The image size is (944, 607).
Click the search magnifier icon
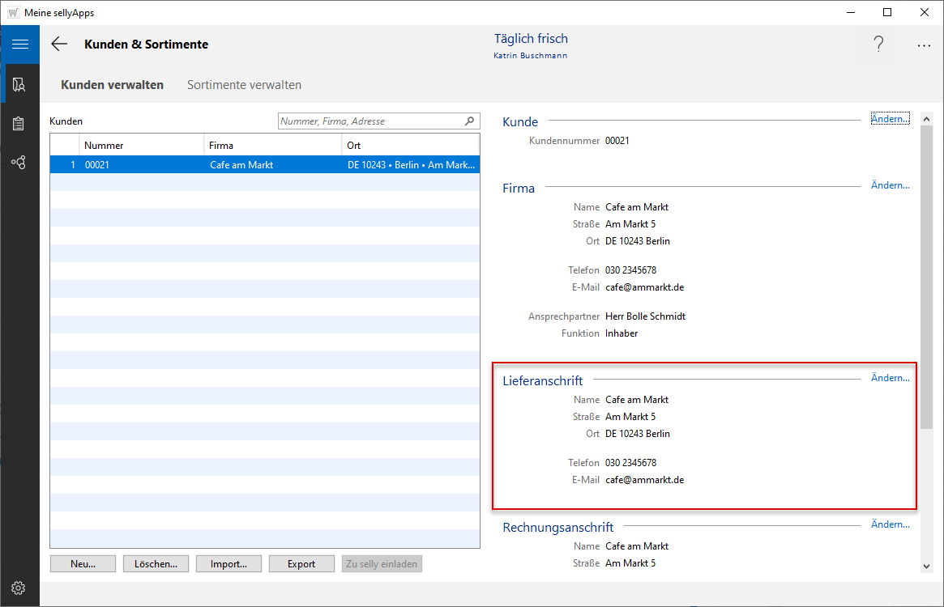[469, 121]
